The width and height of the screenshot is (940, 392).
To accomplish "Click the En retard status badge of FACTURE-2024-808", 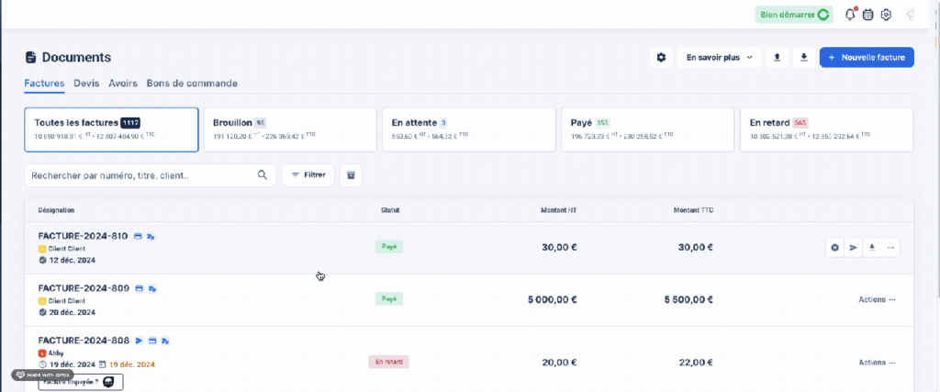I will [388, 362].
